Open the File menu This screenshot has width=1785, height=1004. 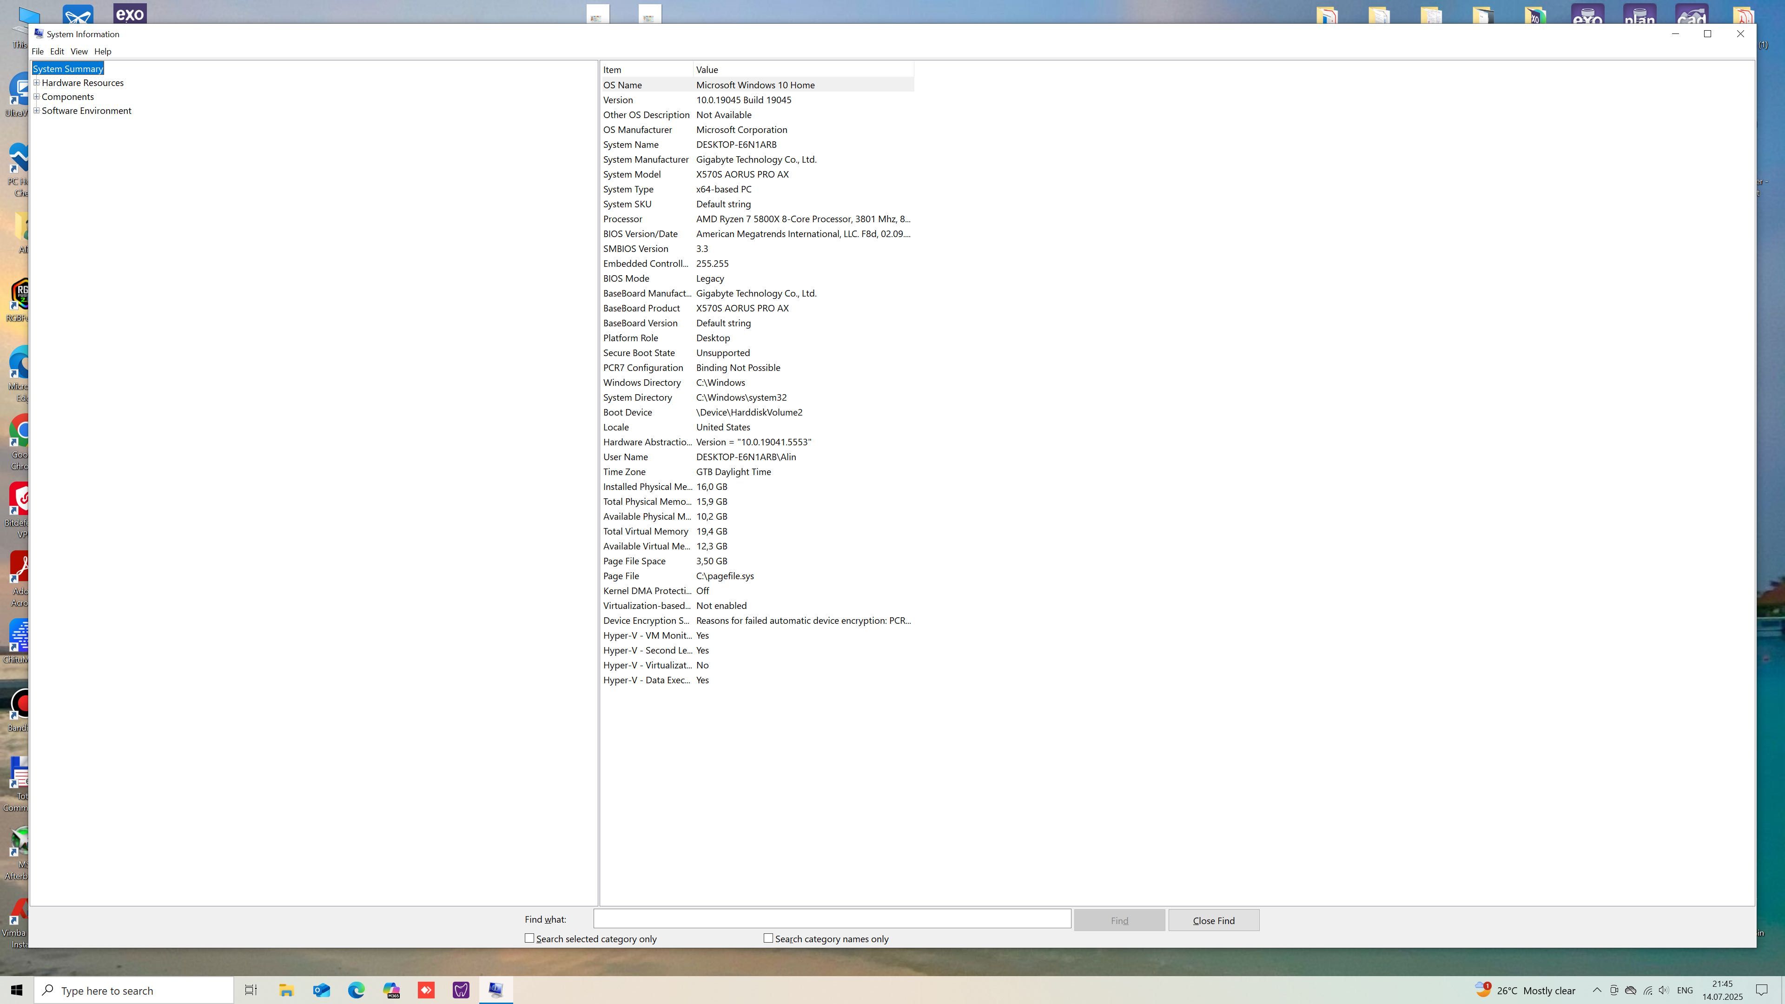(37, 51)
